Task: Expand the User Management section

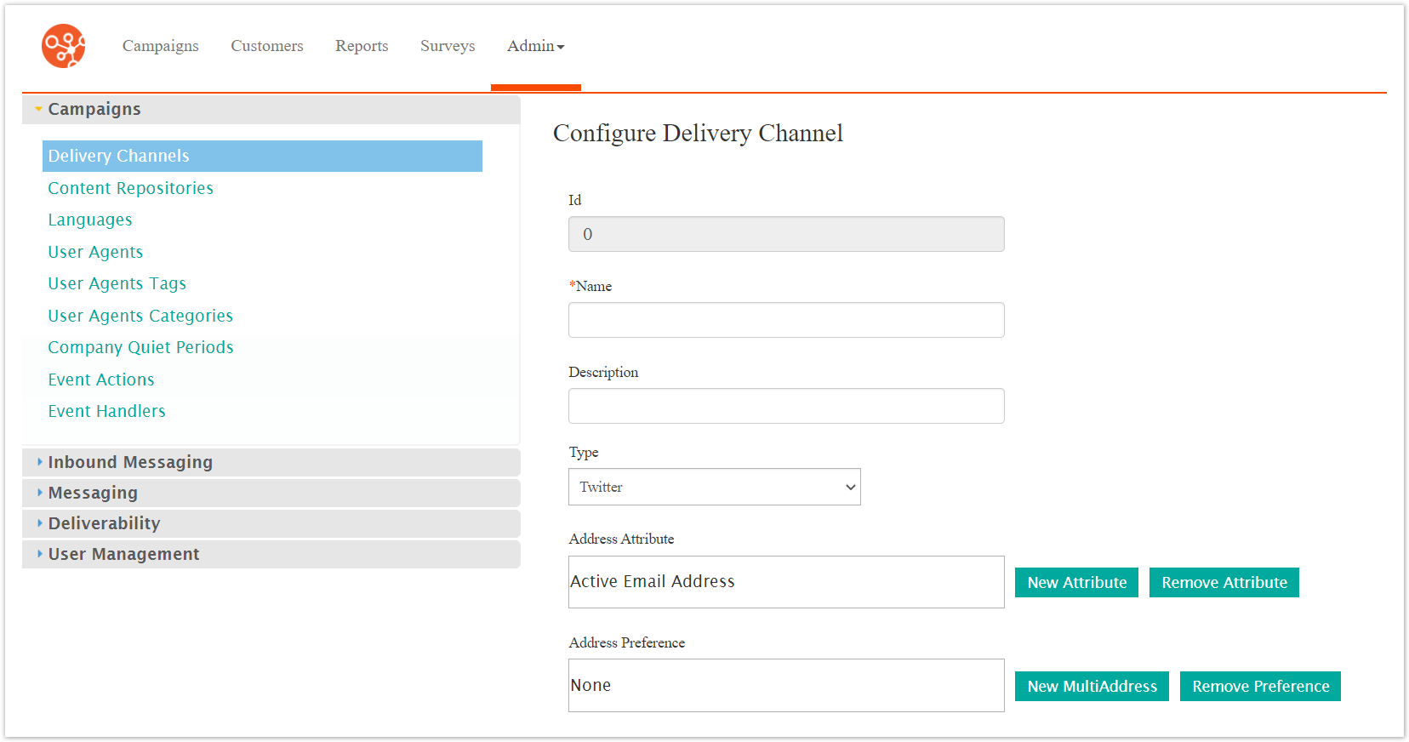Action: pyautogui.click(x=123, y=554)
